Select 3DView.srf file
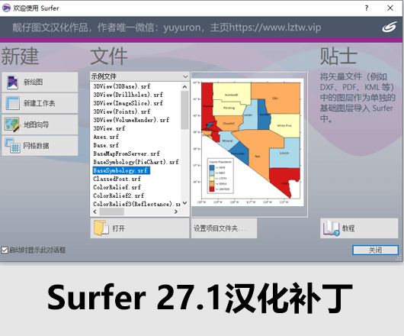Screen dimensions: 404x336 point(109,128)
